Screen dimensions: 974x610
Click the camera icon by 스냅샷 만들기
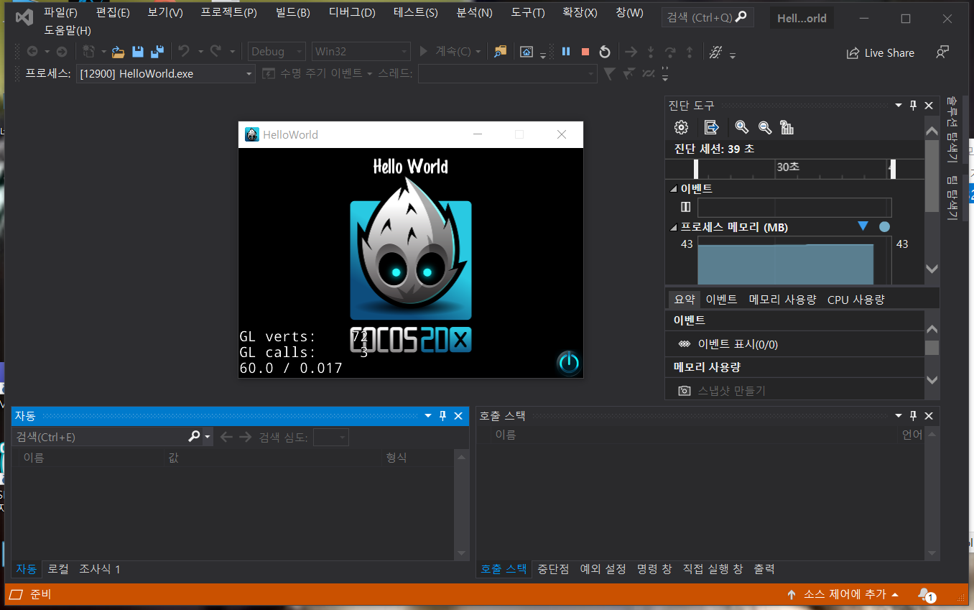click(x=685, y=391)
